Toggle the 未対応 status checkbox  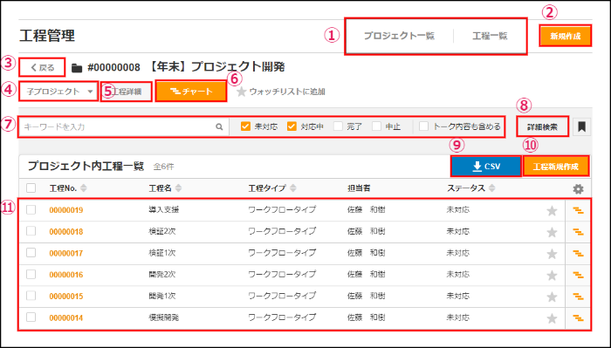(x=245, y=126)
